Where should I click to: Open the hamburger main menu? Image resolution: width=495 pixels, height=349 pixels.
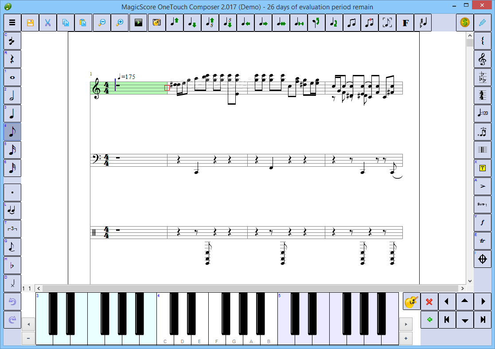point(12,23)
